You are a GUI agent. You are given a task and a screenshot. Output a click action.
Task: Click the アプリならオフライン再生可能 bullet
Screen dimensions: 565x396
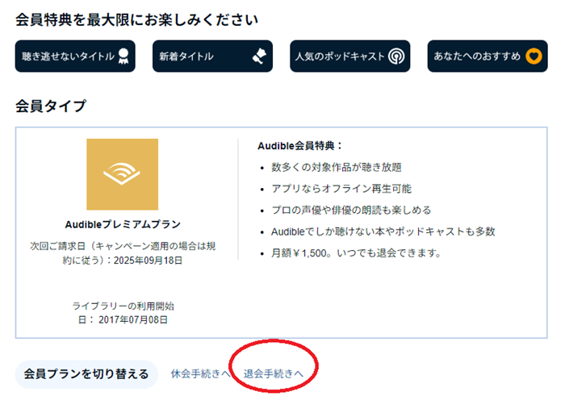pyautogui.click(x=341, y=189)
